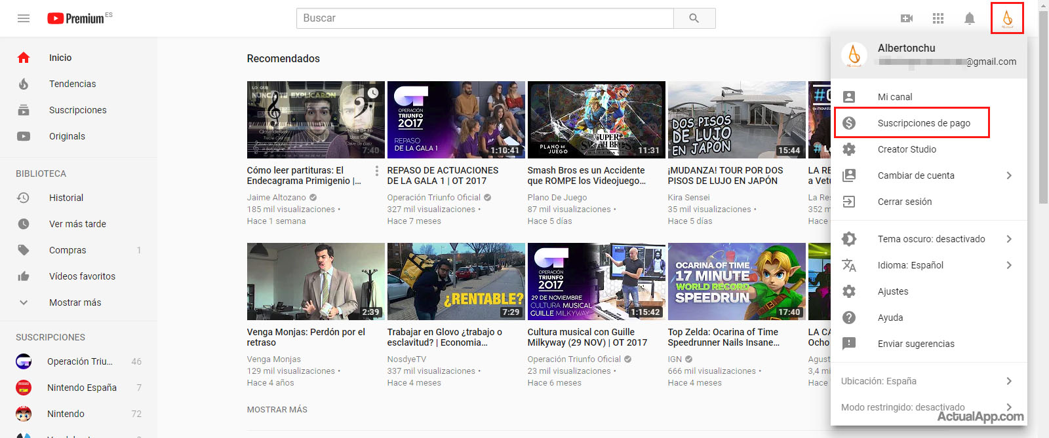The width and height of the screenshot is (1049, 438).
Task: Click Plano De Juego channel name
Action: coord(557,198)
